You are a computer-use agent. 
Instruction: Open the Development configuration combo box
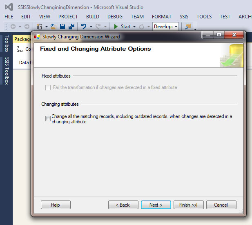[165, 27]
